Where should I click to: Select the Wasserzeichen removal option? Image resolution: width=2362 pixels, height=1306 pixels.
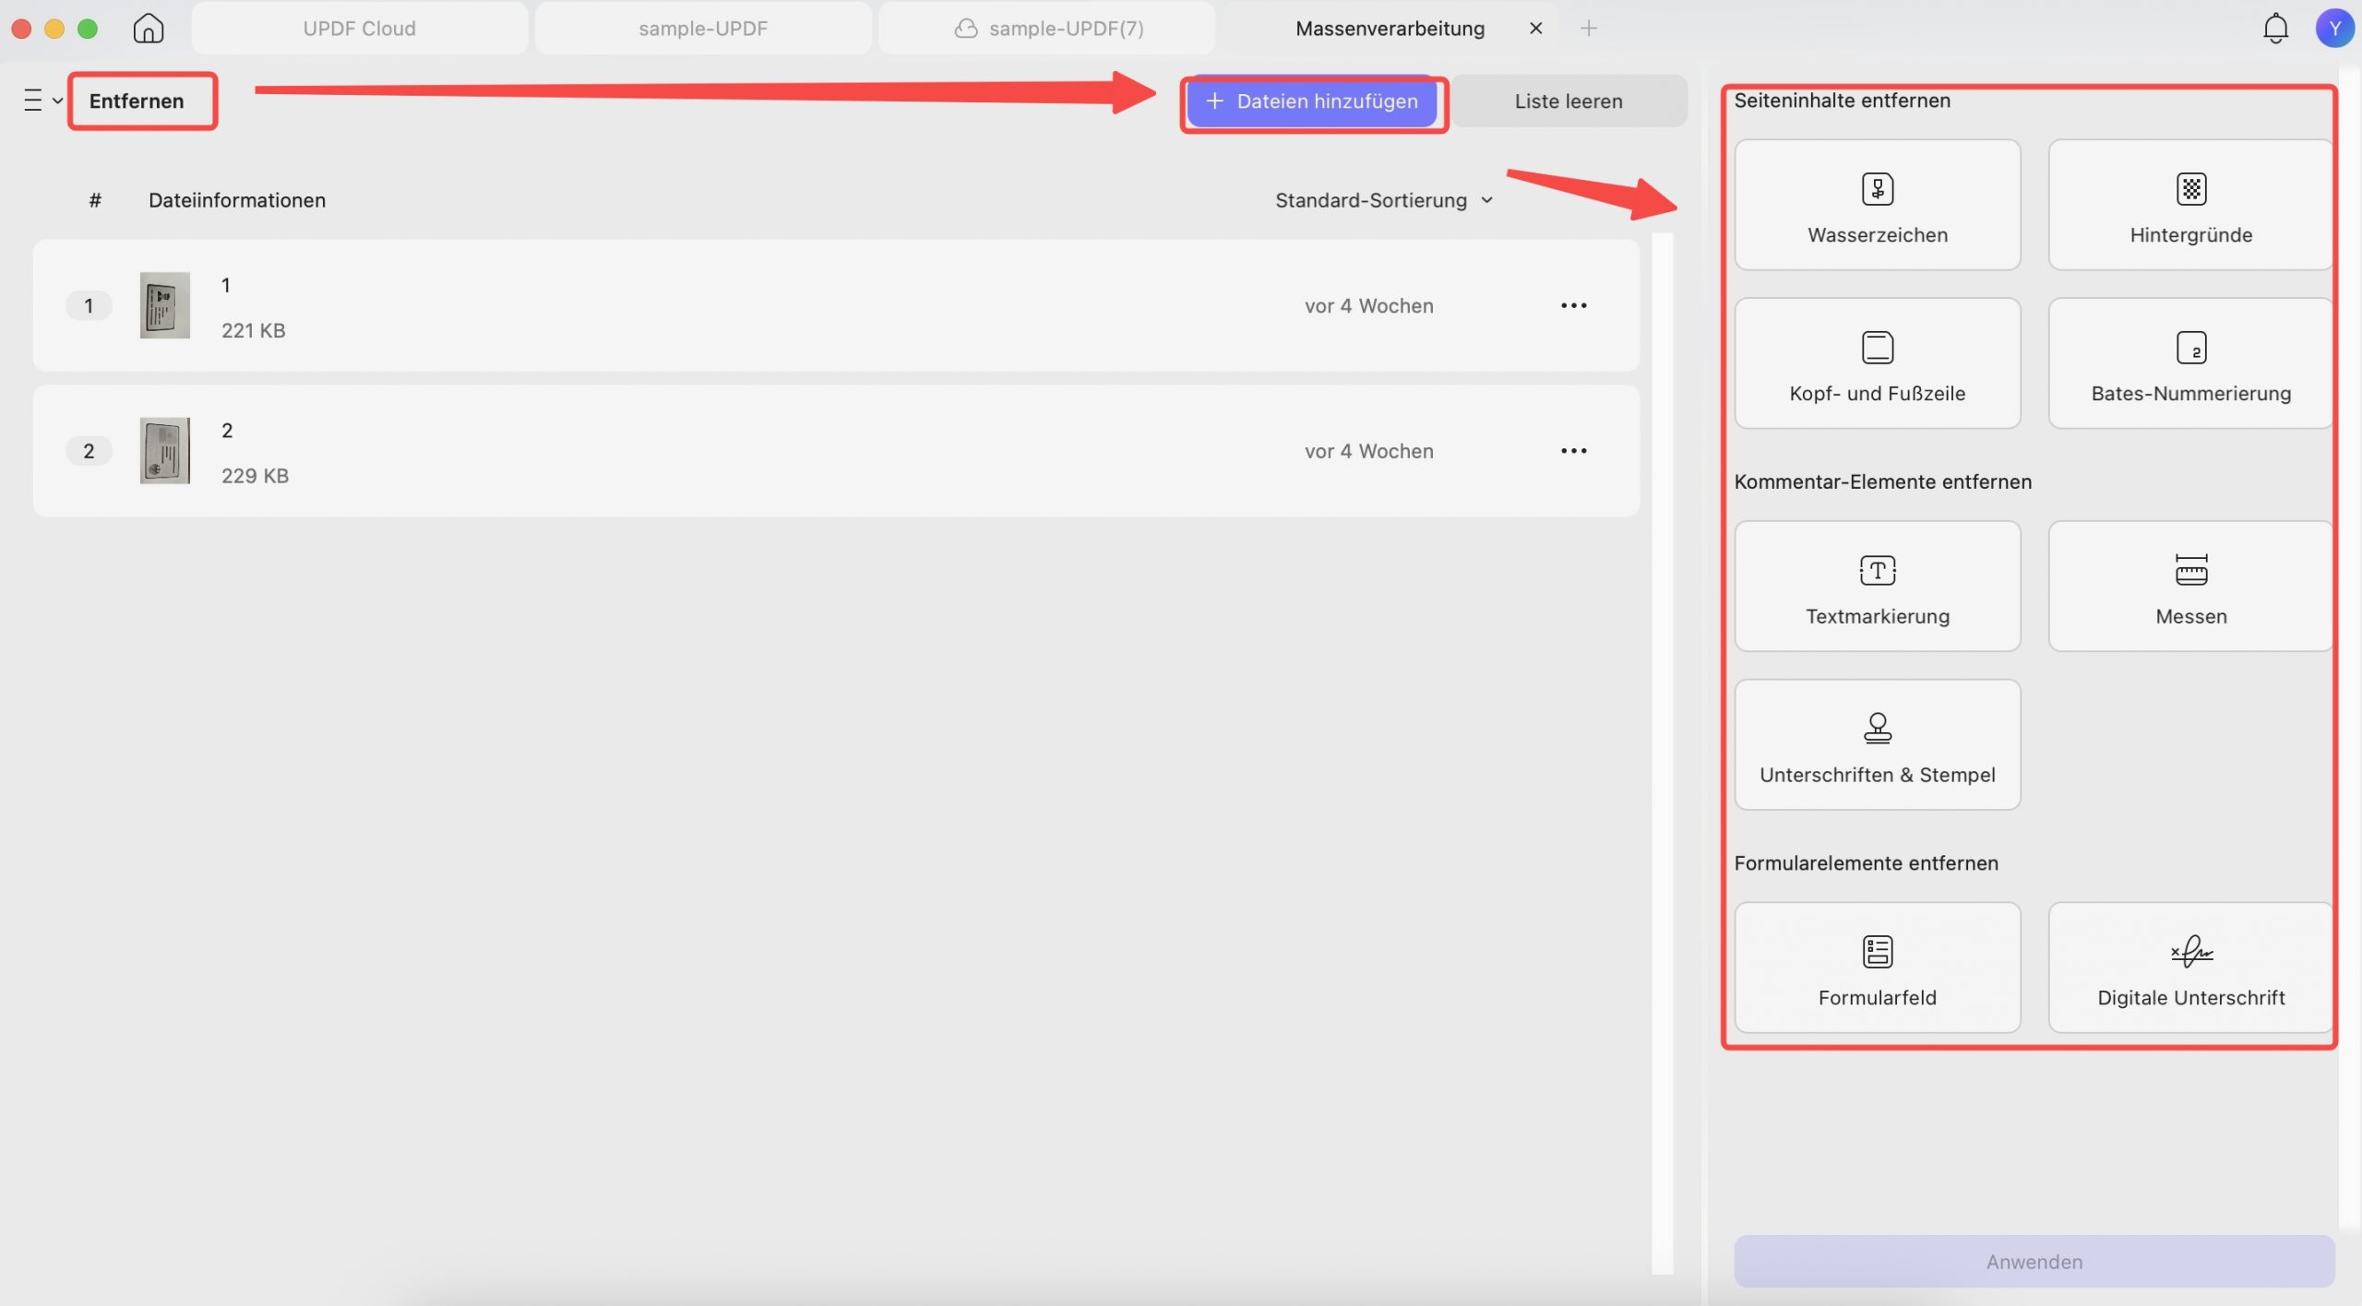coord(1877,205)
